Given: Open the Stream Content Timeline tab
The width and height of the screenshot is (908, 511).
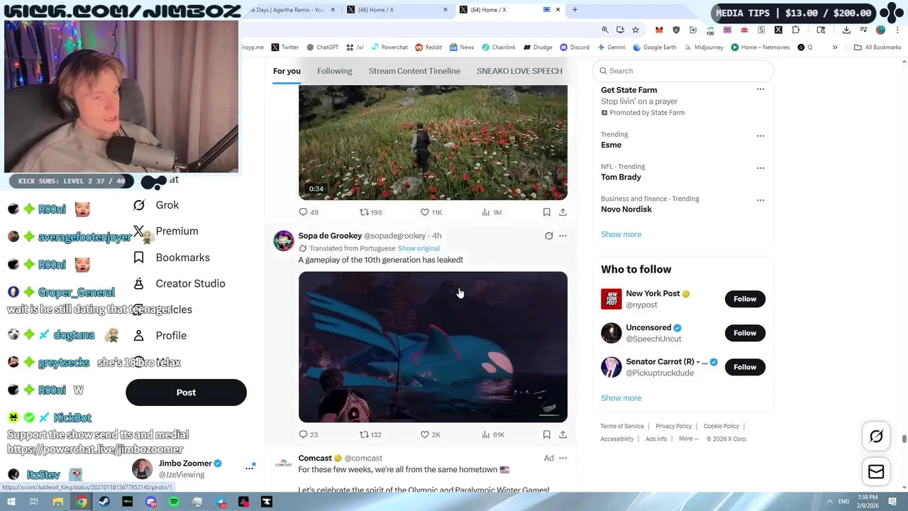Looking at the screenshot, I should (414, 71).
